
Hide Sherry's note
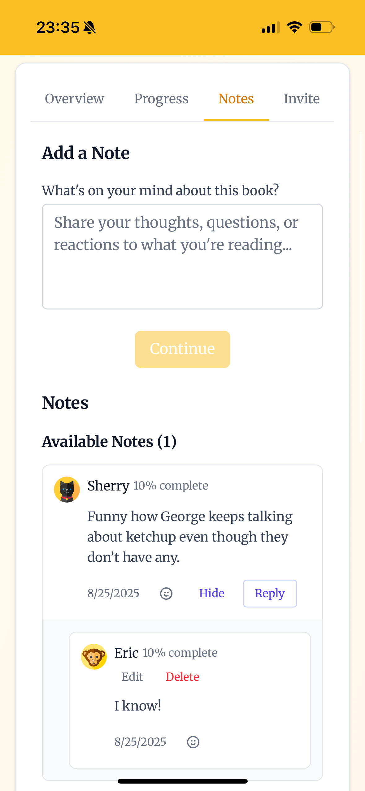[x=211, y=593]
